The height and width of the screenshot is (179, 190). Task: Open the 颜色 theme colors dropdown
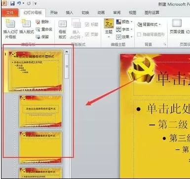(124, 22)
